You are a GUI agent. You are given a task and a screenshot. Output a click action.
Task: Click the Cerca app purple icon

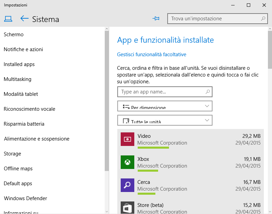[128, 185]
